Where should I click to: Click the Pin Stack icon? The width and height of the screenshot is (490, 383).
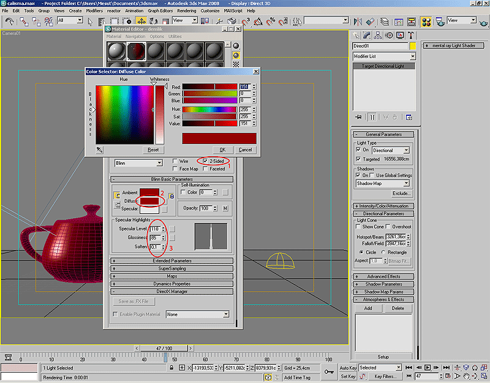[x=360, y=116]
